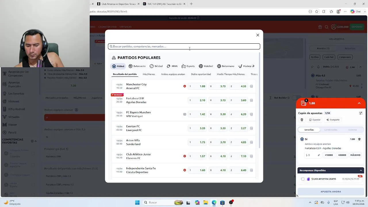The height and width of the screenshot is (207, 368).
Task: Select the Béisbol sport filter
Action: (x=156, y=66)
